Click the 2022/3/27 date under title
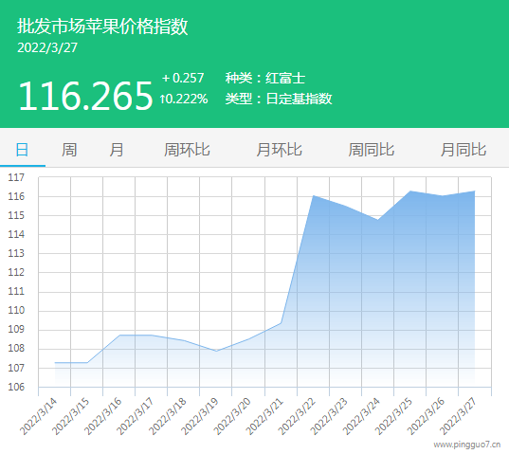Screen dimensions: 509x454 47,48
